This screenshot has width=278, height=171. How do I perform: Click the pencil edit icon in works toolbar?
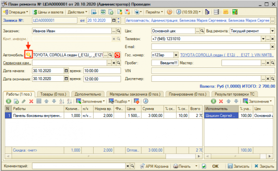click(24, 101)
